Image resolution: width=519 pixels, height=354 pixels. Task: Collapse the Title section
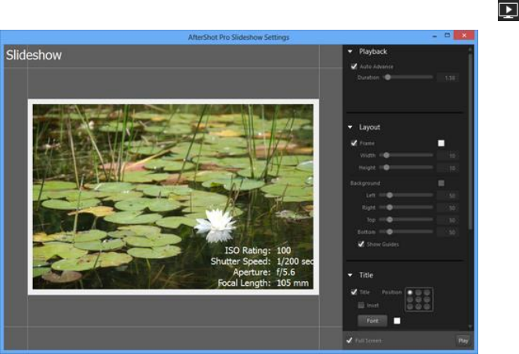click(x=350, y=276)
